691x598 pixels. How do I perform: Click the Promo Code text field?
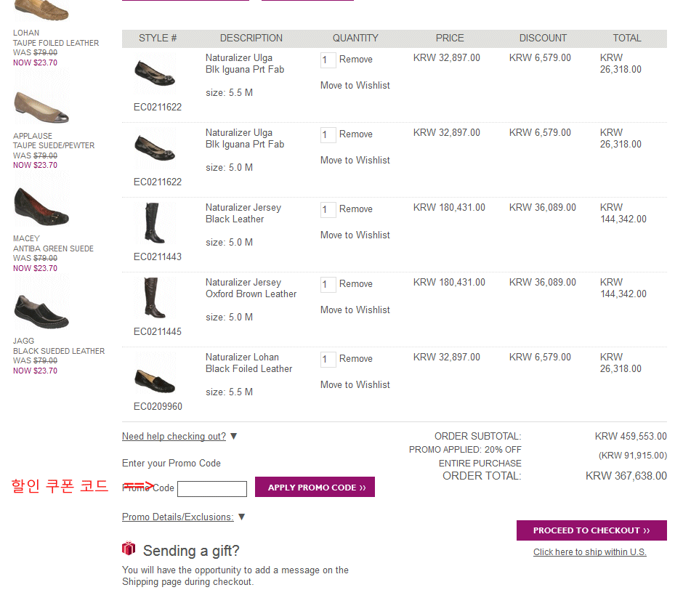pos(212,489)
